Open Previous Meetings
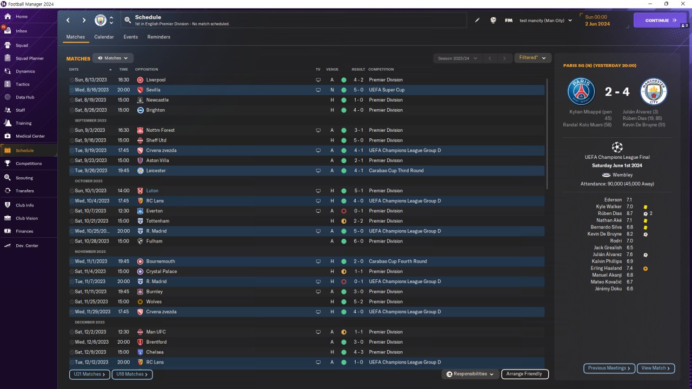692x389 pixels. [609, 368]
